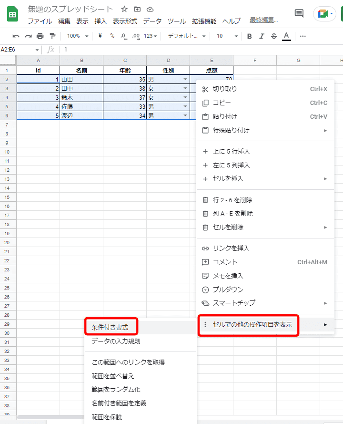Select 列 A - E を削除
Screen dimensions: 343x424
(x=265, y=214)
